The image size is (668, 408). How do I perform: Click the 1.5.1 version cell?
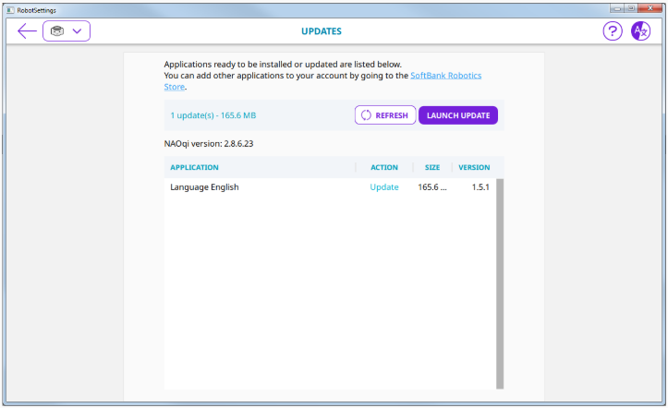tap(480, 187)
